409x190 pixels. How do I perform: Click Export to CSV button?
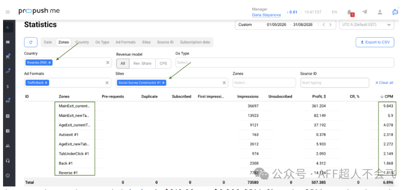point(375,42)
